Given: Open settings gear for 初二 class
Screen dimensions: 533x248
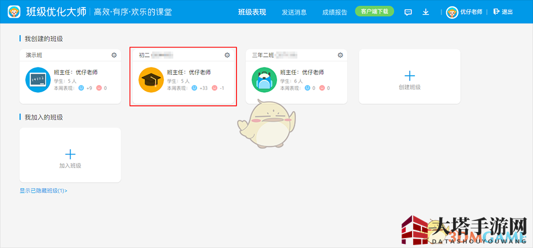Looking at the screenshot, I should [x=227, y=55].
